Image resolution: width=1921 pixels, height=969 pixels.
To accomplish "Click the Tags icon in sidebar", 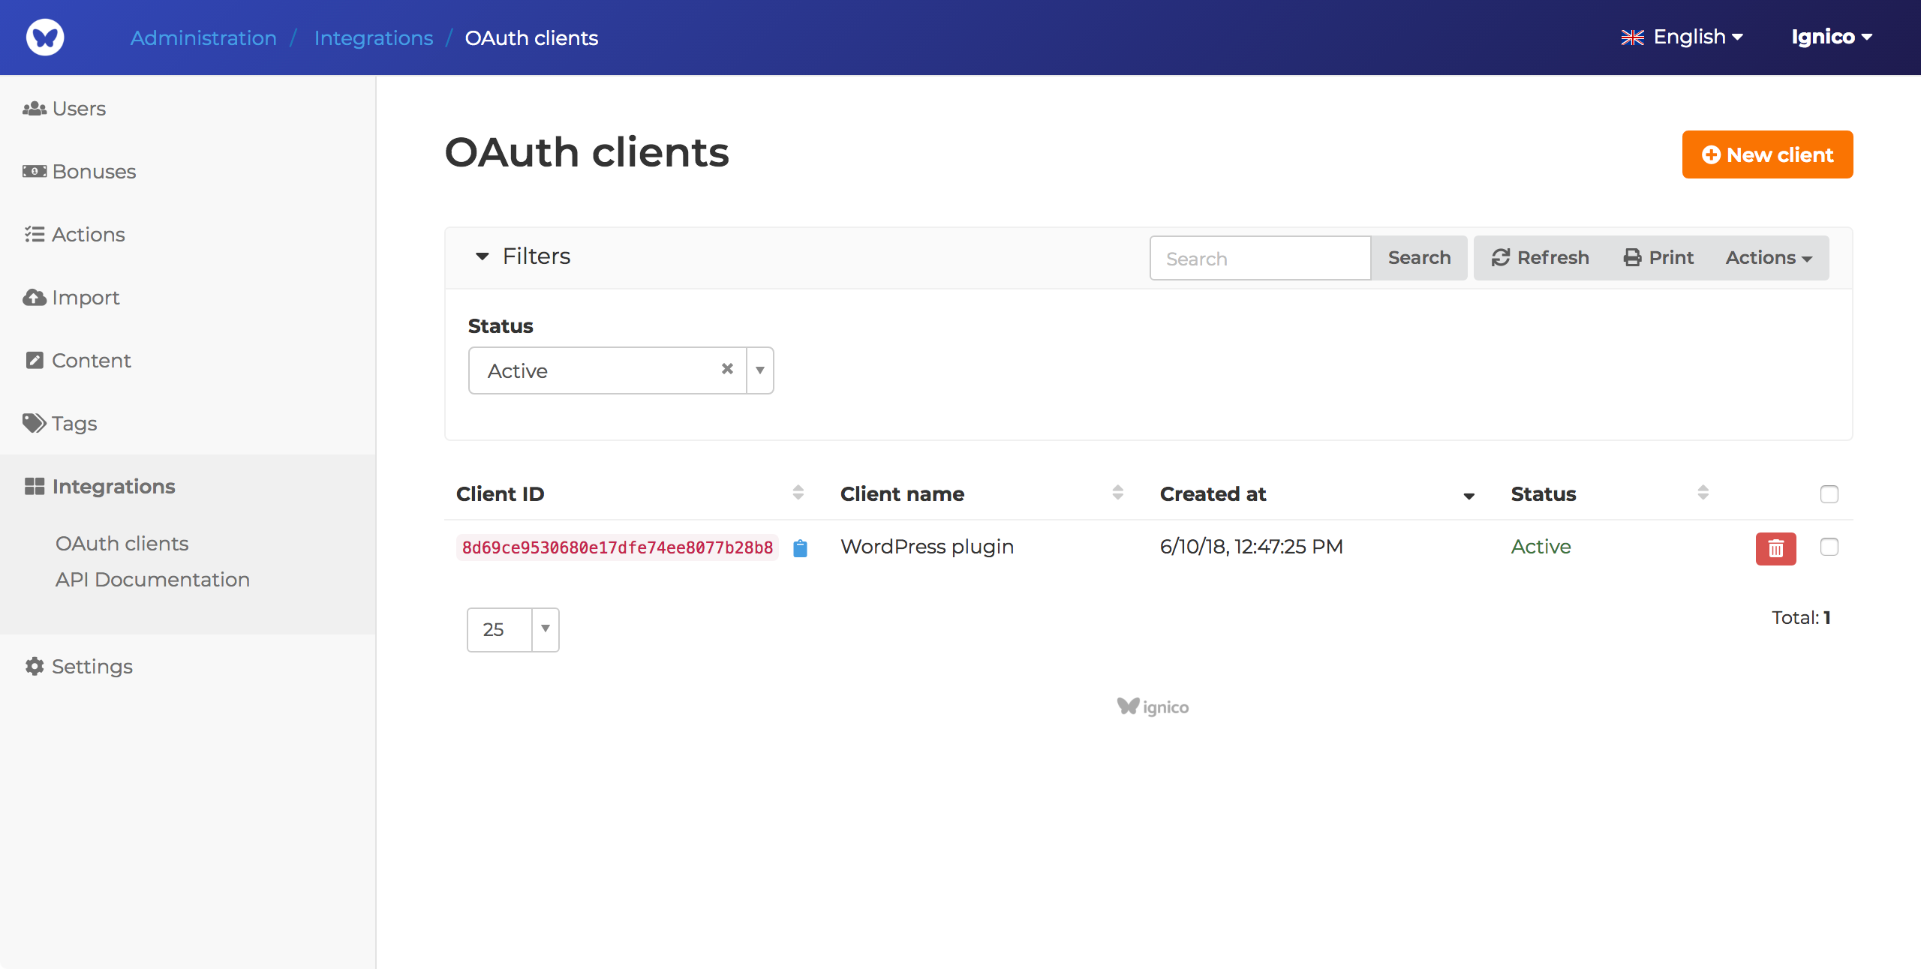I will pyautogui.click(x=35, y=424).
